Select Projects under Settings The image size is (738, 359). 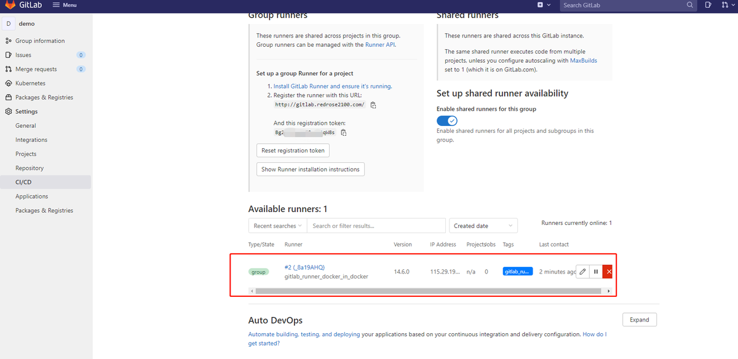click(26, 154)
